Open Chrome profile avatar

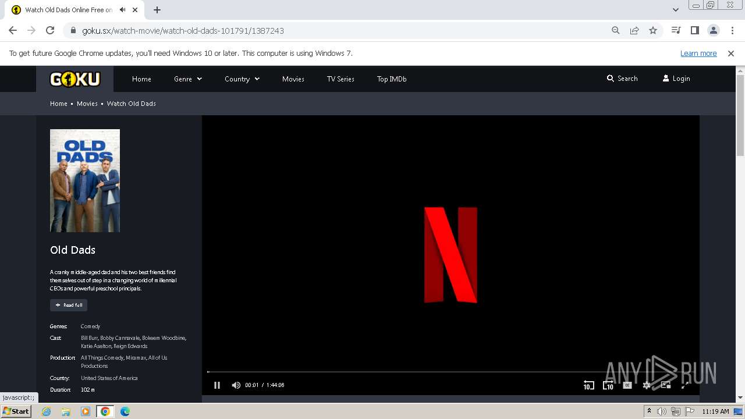pos(713,30)
